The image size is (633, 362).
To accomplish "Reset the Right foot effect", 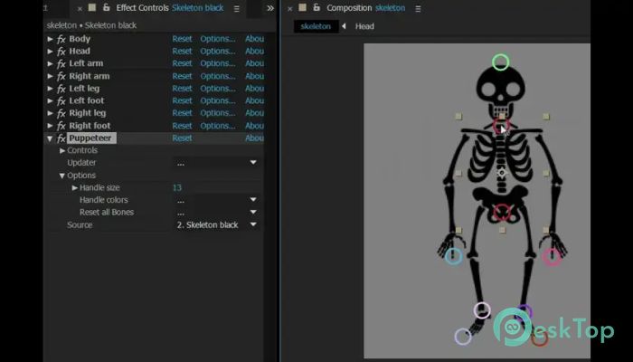I will (182, 126).
